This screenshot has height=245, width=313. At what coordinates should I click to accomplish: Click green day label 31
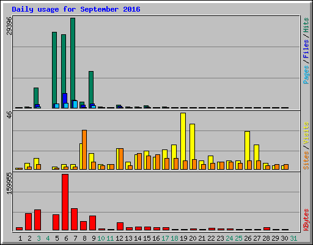point(293,238)
